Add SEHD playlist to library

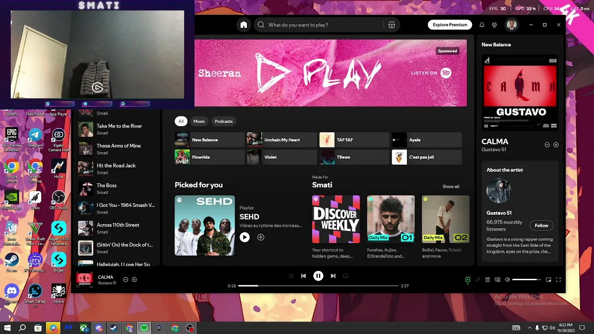coord(261,237)
